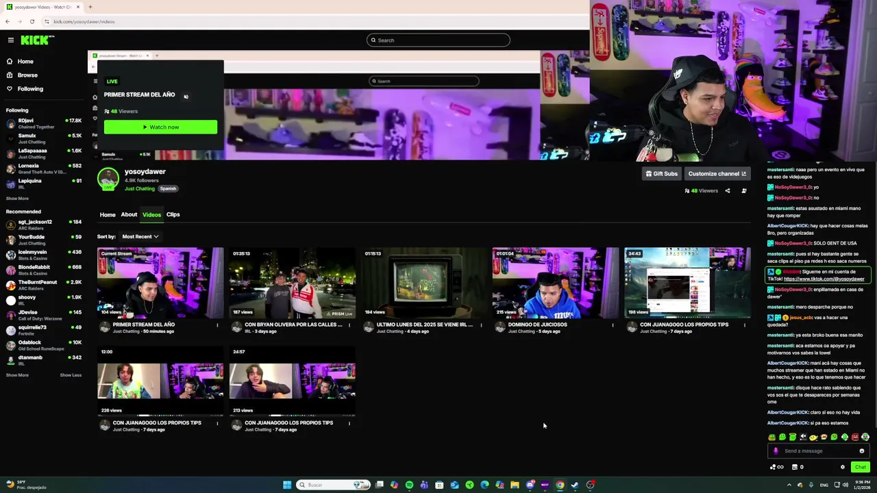Image resolution: width=877 pixels, height=493 pixels.
Task: Click the Kick search field
Action: pyautogui.click(x=438, y=40)
